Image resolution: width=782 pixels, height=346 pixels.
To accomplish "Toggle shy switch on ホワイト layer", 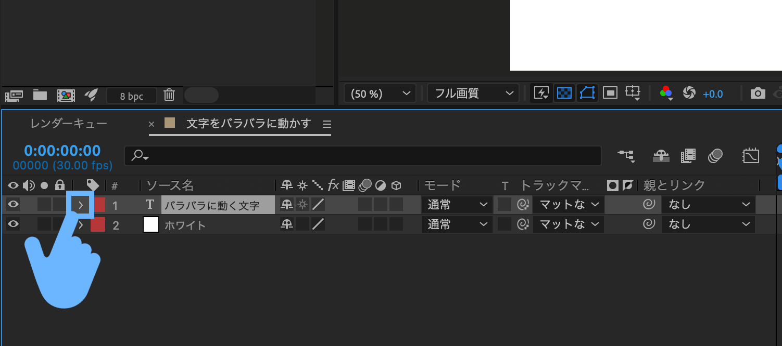I will click(287, 224).
